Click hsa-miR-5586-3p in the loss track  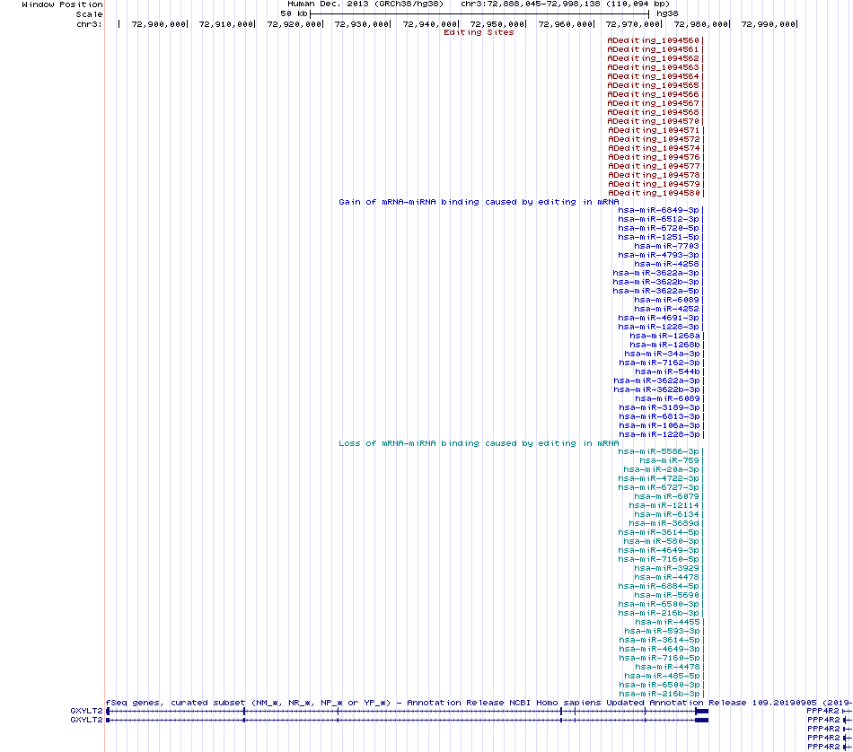click(x=658, y=451)
